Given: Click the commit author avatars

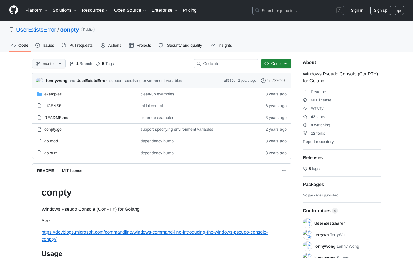Looking at the screenshot, I should 40,81.
